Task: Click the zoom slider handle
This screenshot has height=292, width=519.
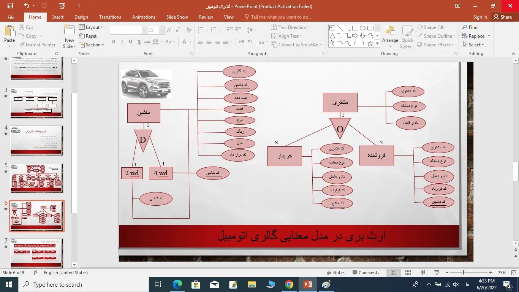Action: [463, 273]
